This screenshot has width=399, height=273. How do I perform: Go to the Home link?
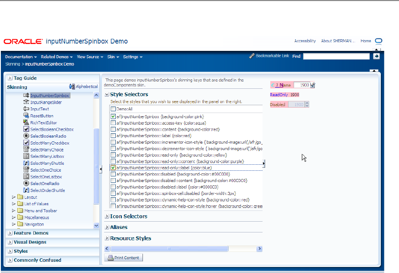pyautogui.click(x=366, y=41)
